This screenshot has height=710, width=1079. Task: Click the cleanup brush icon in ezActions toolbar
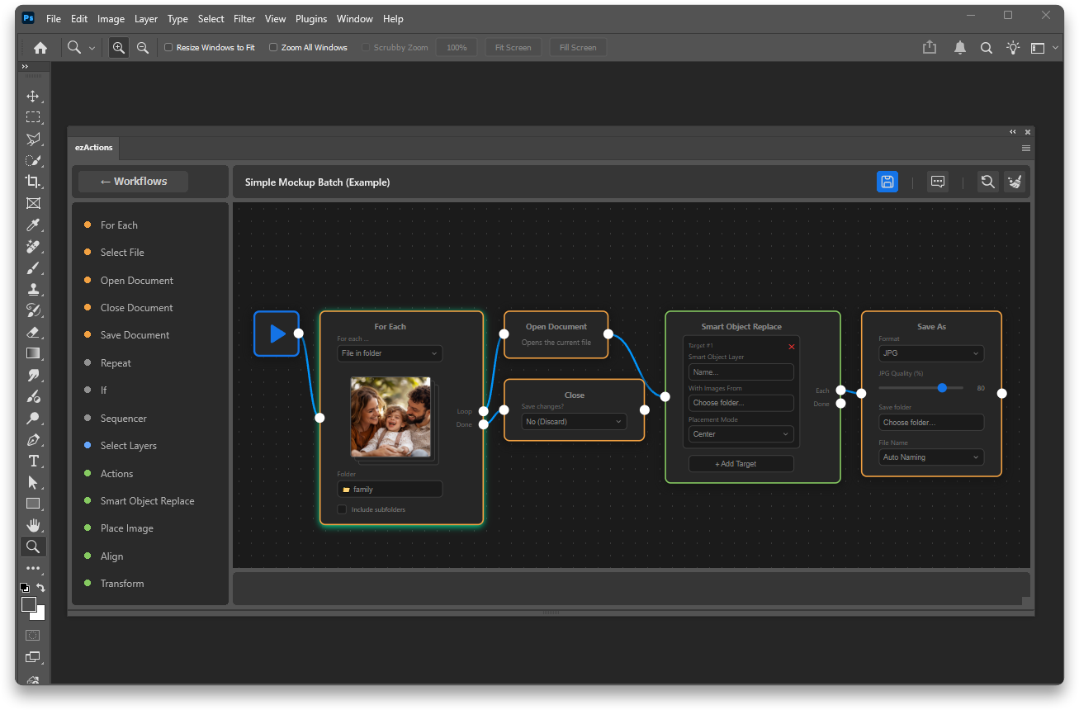click(x=1015, y=182)
